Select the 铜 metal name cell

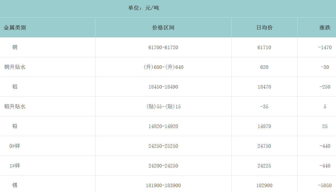tap(15, 47)
